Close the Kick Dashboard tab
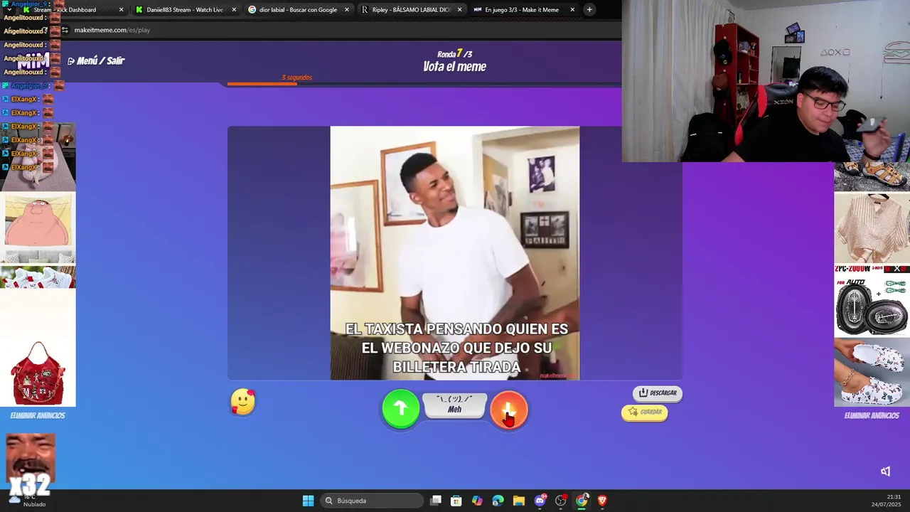Viewport: 910px width, 512px height. [121, 10]
